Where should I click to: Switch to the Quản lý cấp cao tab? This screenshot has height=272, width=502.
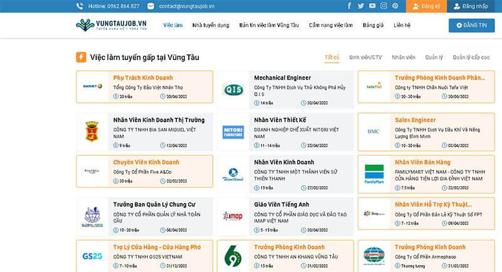coord(471,57)
